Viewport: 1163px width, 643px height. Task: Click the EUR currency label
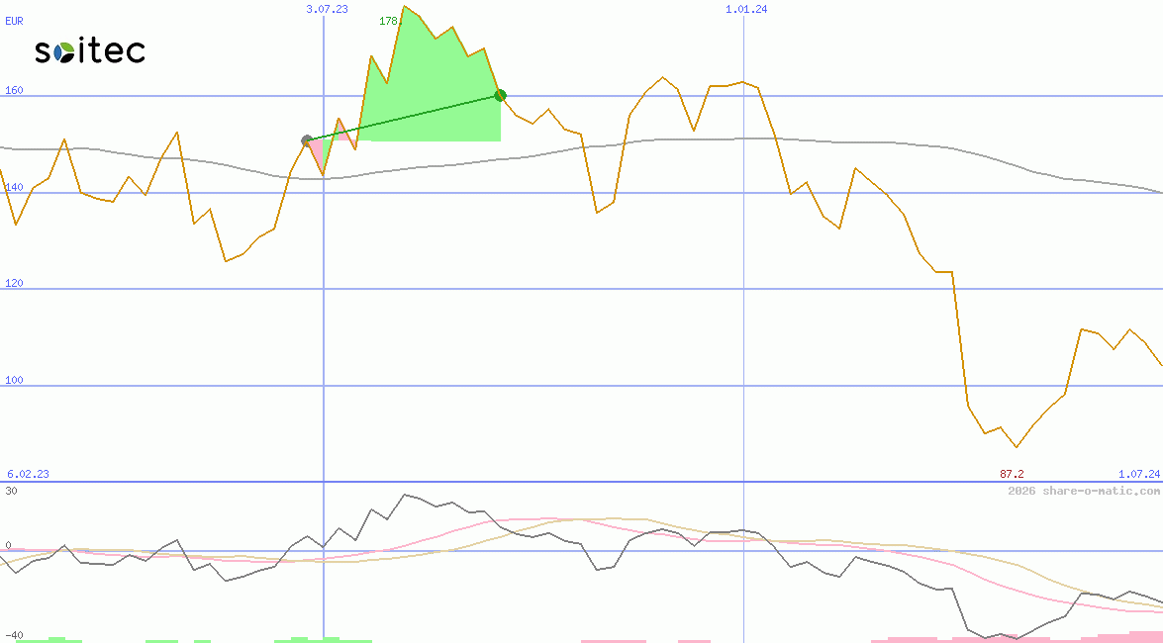[x=13, y=21]
